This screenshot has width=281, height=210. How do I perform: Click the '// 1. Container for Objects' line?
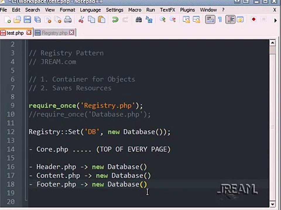[82, 79]
